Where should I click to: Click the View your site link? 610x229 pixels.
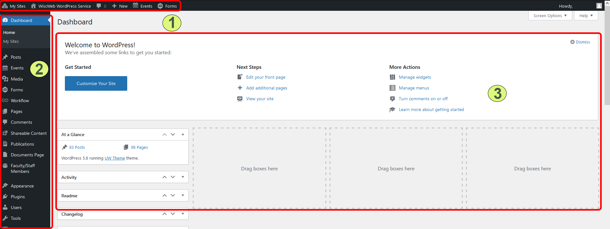260,99
